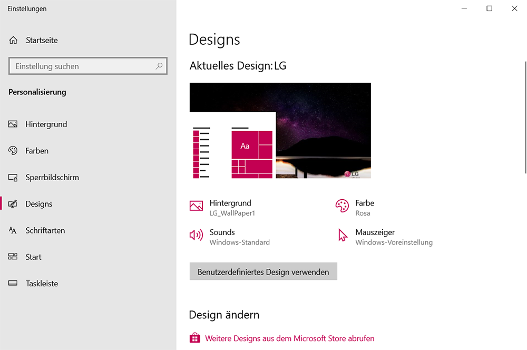Image resolution: width=527 pixels, height=350 pixels.
Task: Click the Microsoft Store bag icon
Action: (x=195, y=338)
